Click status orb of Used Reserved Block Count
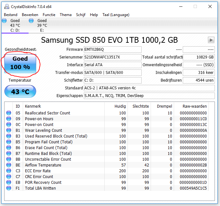The width and height of the screenshot is (220, 206). [x=9, y=136]
